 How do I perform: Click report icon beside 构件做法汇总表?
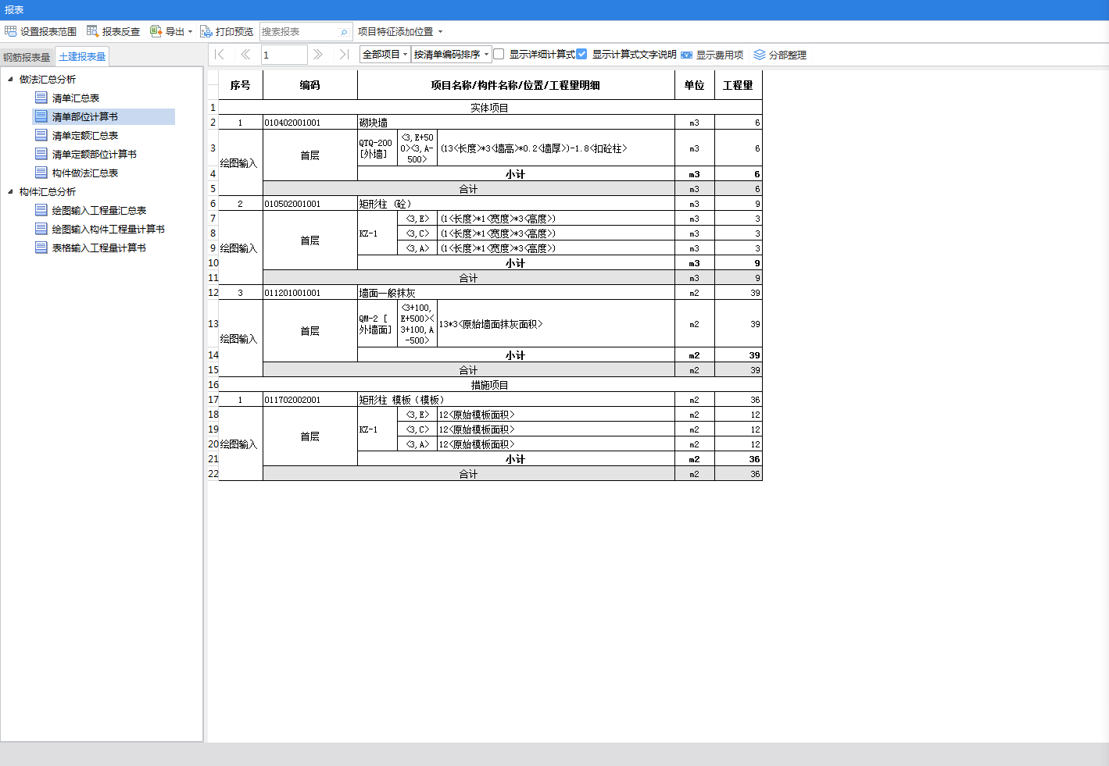click(x=41, y=173)
